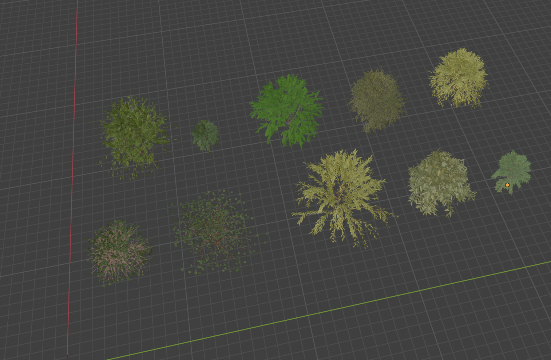
Task: Click the orange origin dot of active bush
Action: (507, 185)
